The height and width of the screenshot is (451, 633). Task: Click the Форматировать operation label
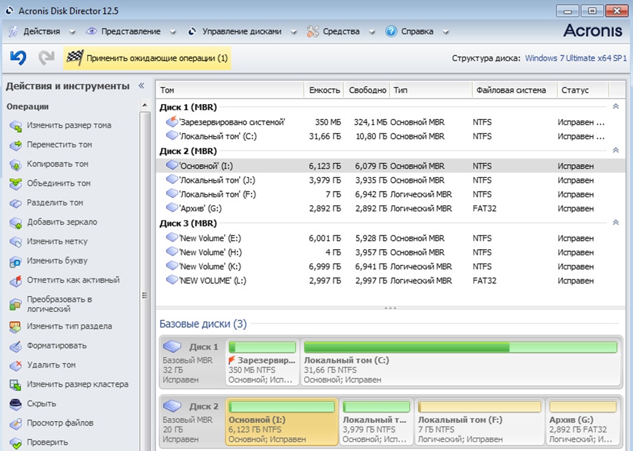coord(56,346)
